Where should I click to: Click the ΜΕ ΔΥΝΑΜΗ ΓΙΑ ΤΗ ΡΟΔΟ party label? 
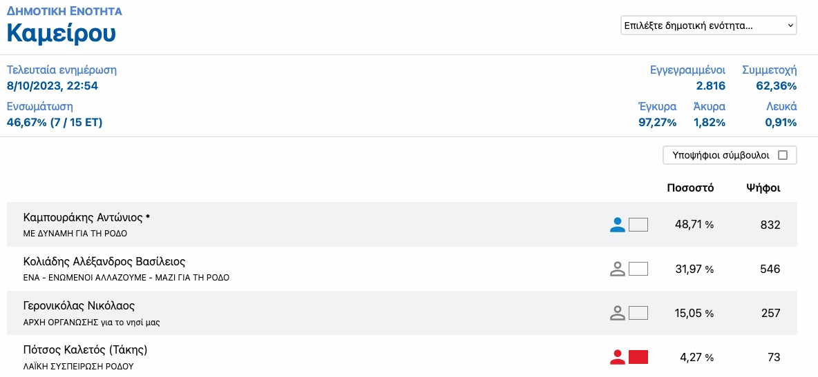click(75, 234)
